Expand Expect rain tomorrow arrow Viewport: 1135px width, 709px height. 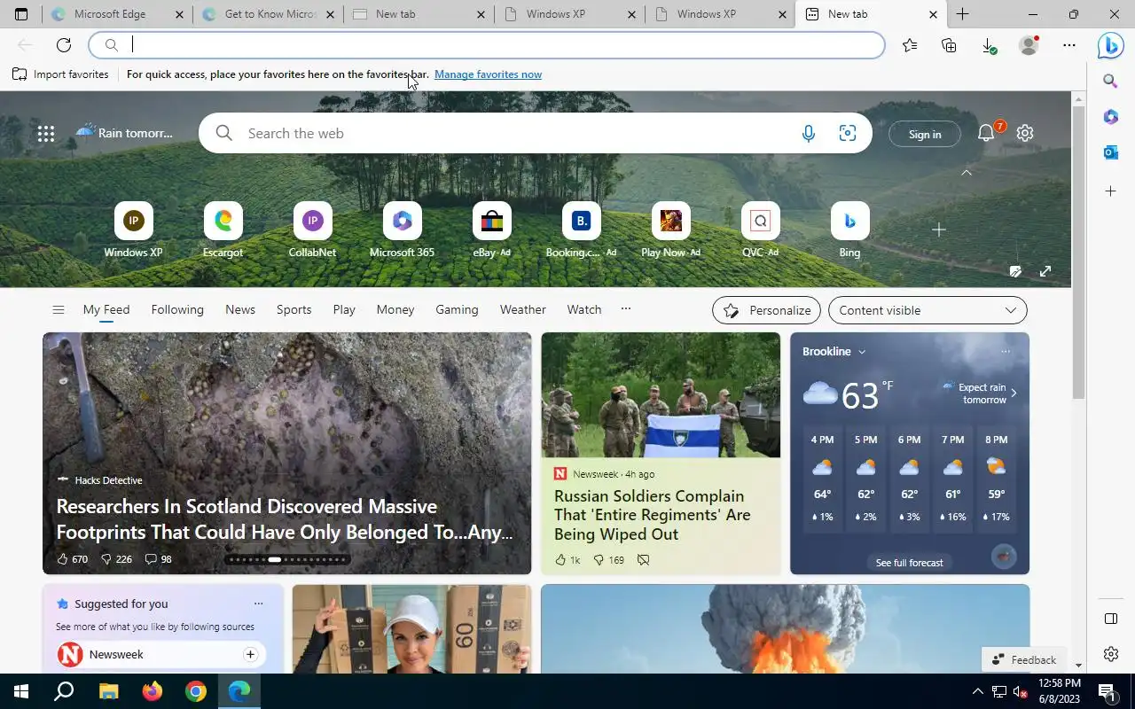point(1014,393)
